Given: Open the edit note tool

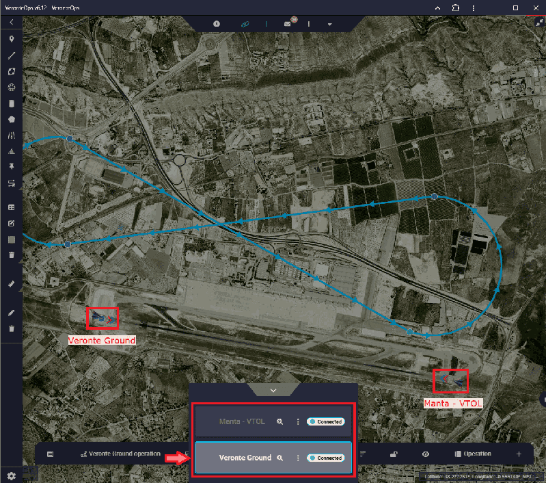Looking at the screenshot, I should 12,223.
